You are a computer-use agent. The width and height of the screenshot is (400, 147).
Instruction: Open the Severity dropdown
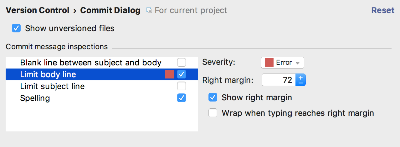pos(283,63)
